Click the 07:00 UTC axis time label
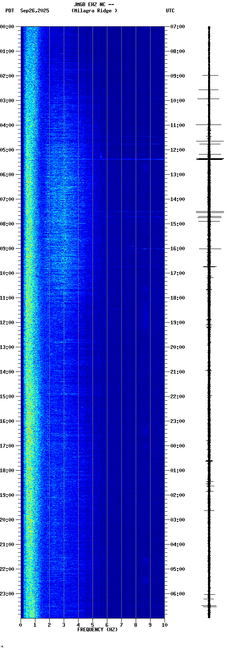Screen dimensions: 227x651 click(177, 27)
